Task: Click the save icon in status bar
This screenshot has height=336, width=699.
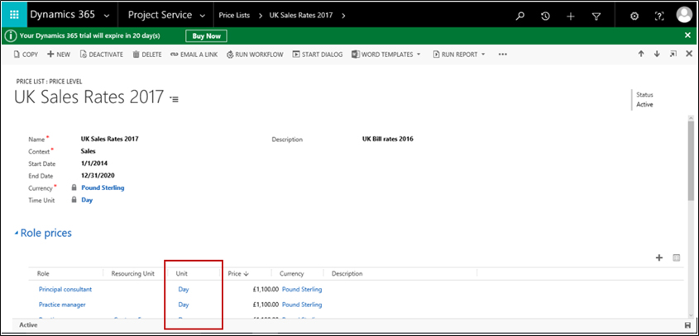Action: point(687,325)
